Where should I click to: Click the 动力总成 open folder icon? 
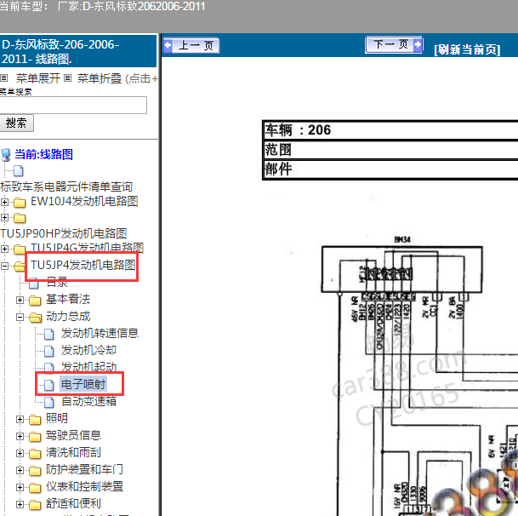tap(35, 318)
